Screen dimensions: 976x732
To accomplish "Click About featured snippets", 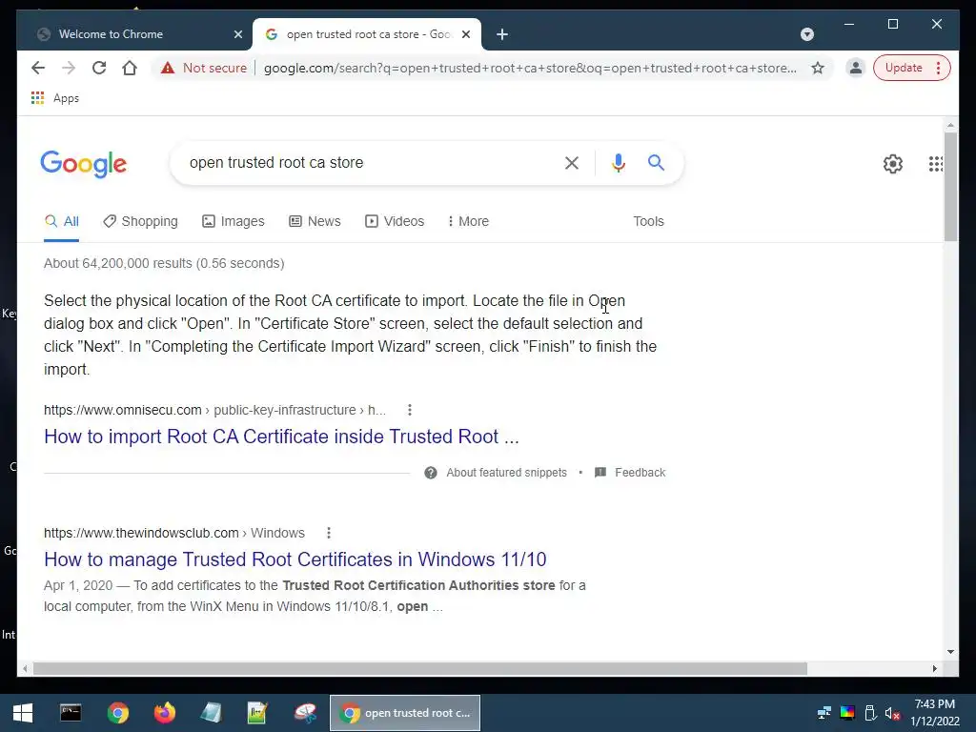I will [x=496, y=473].
